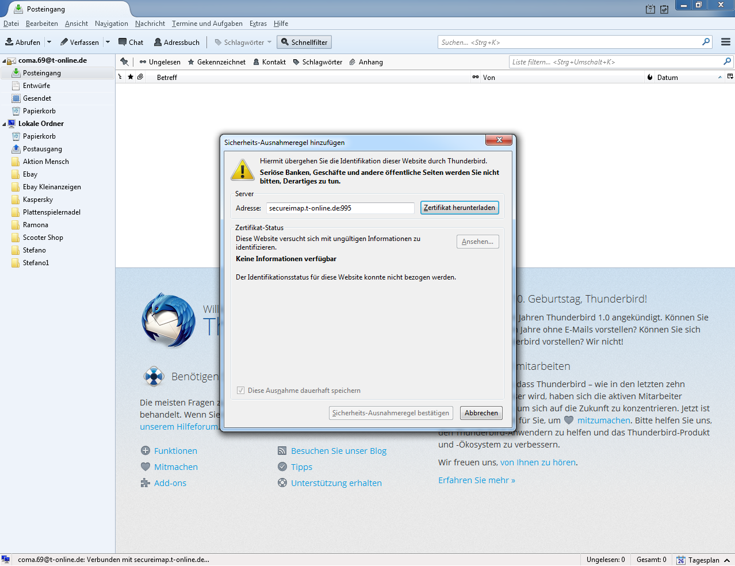Open the Abrufen dropdown arrow

(49, 42)
